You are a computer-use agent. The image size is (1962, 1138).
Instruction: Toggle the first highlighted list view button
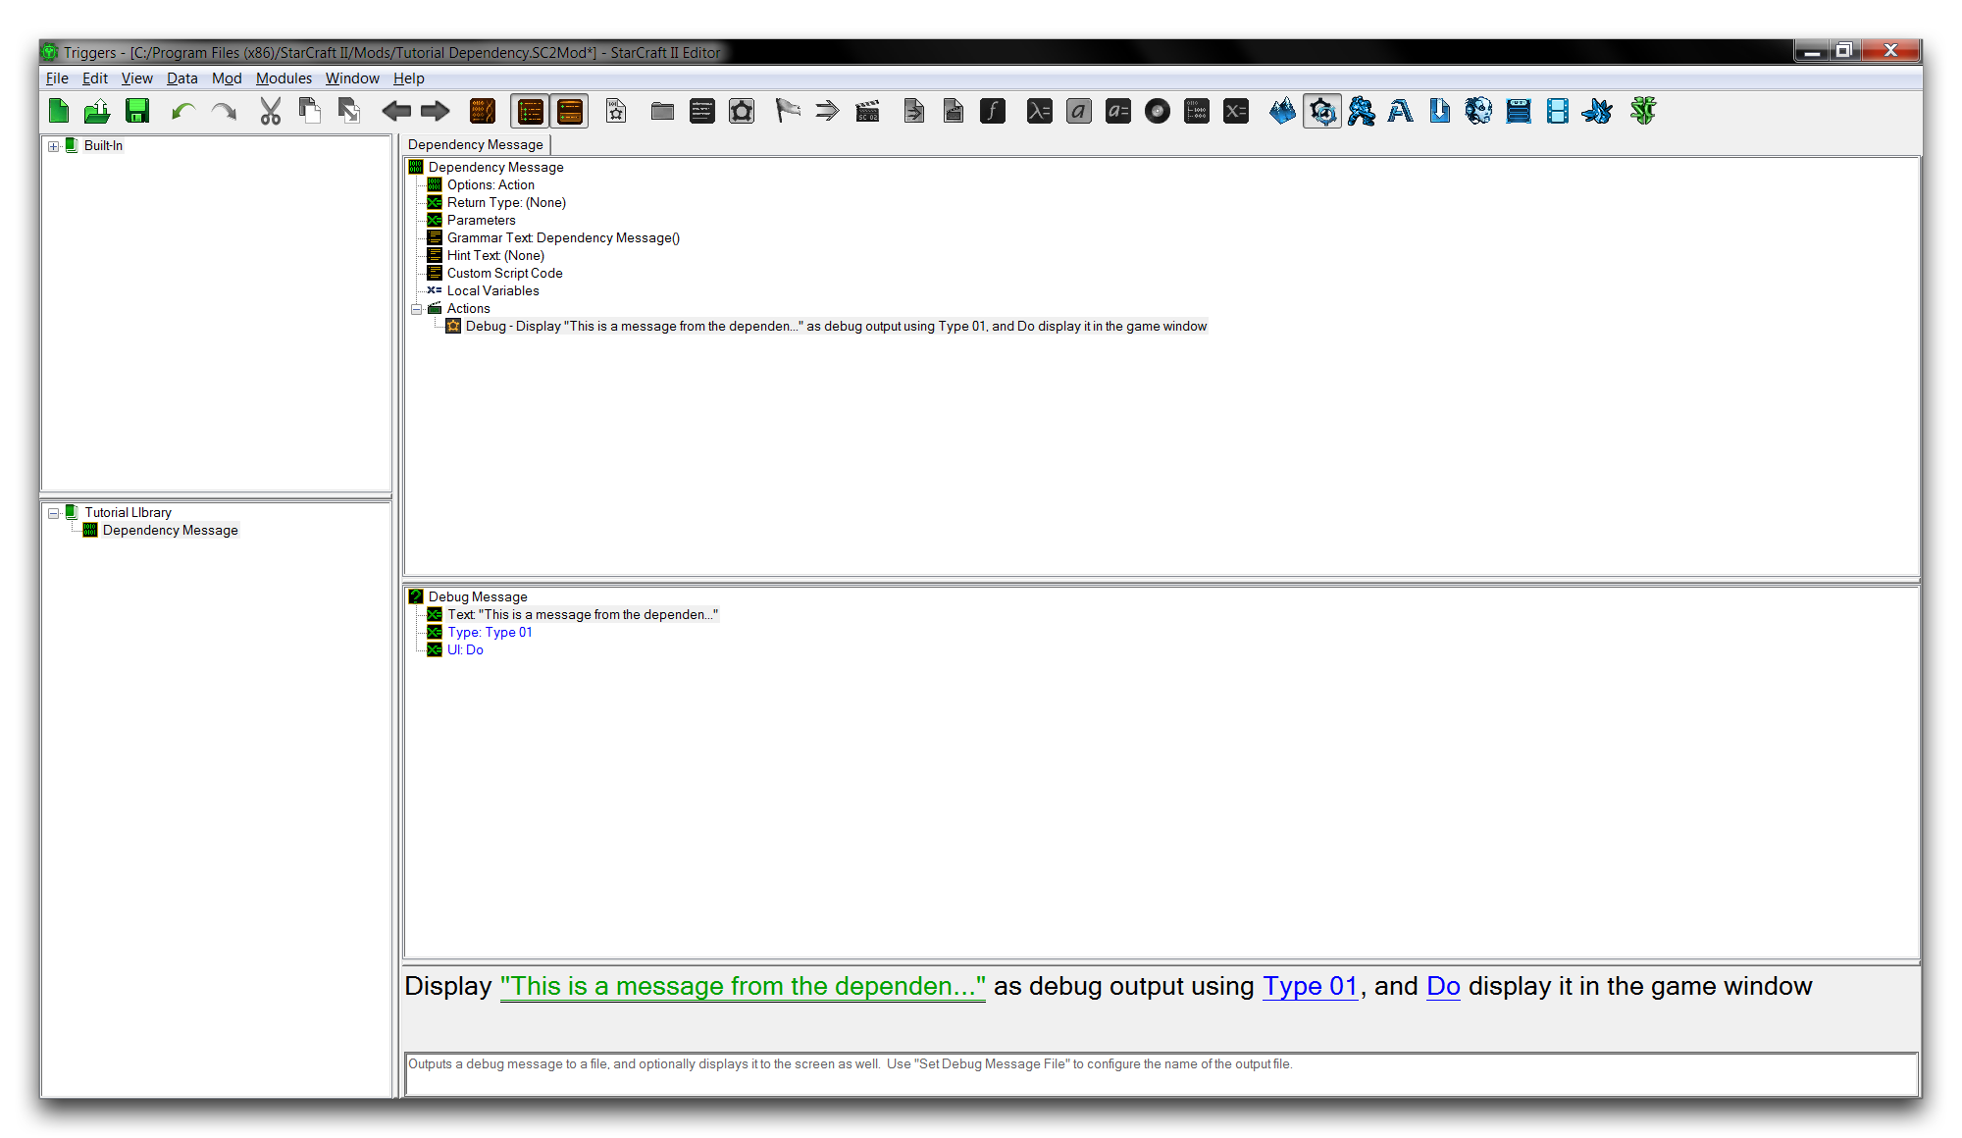pyautogui.click(x=530, y=112)
